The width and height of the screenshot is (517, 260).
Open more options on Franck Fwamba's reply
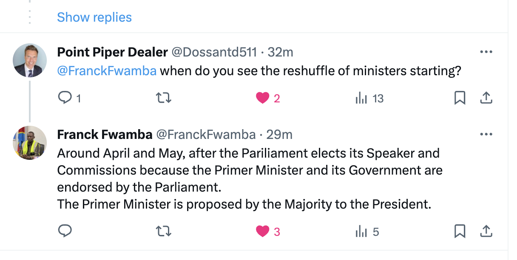point(486,135)
